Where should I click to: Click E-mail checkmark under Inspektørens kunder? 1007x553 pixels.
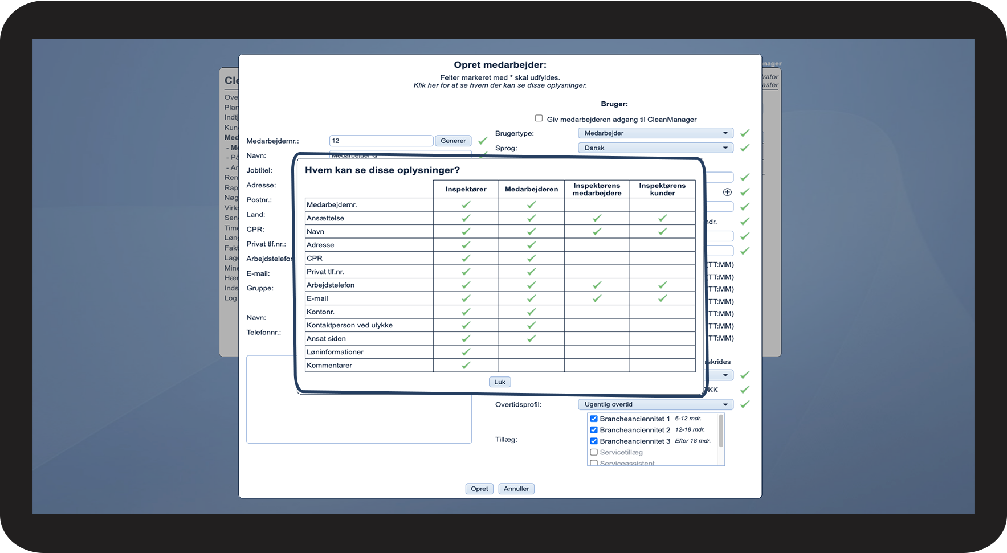[662, 298]
